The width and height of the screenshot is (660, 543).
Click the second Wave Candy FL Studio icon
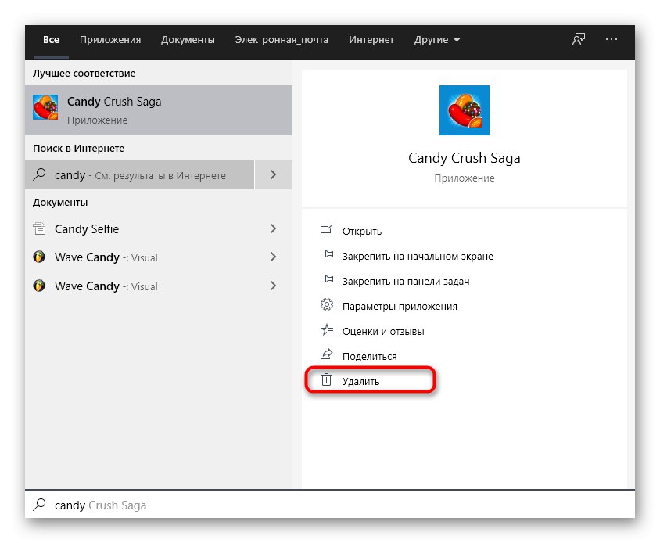(39, 286)
